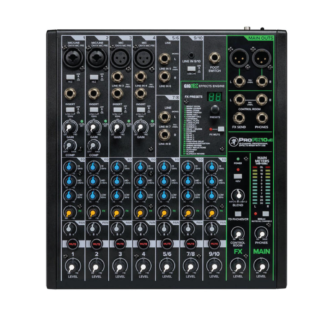Click the channel 1 COMP knob
Image resolution: width=316 pixels, height=316 pixels.
pyautogui.click(x=70, y=145)
